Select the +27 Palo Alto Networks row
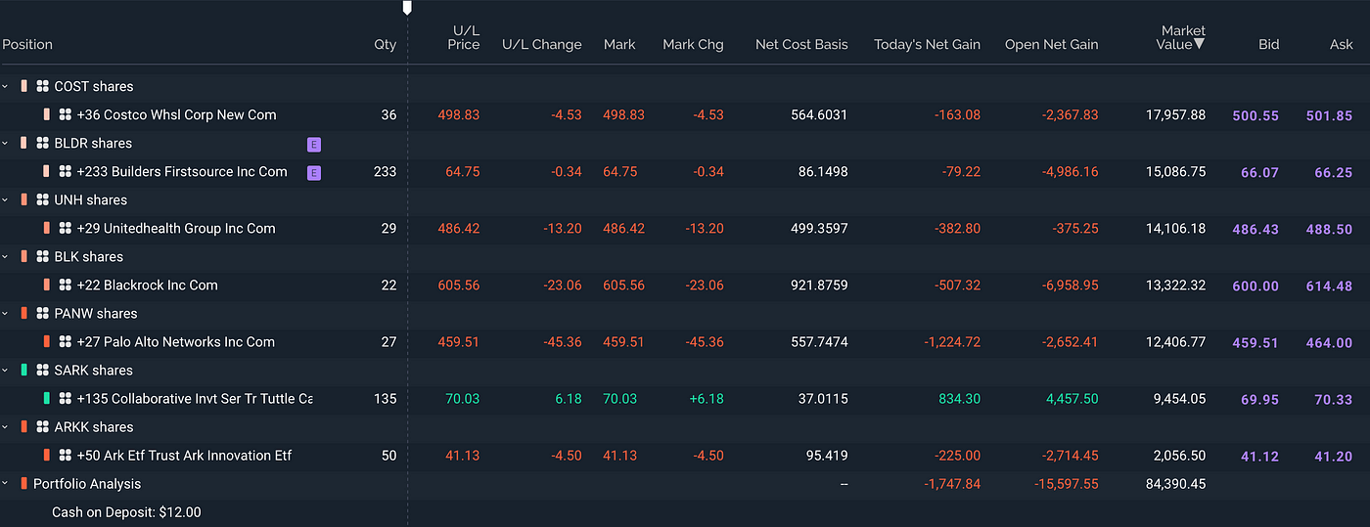This screenshot has height=527, width=1370. (x=685, y=341)
